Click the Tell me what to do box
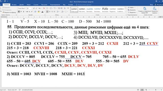Screen dimensions: 163x91 pyautogui.click(x=84, y=5)
